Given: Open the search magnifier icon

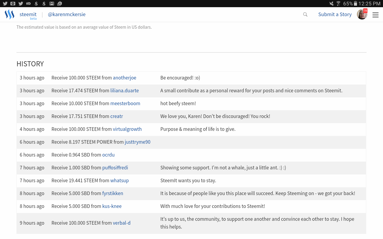Looking at the screenshot, I should click(305, 14).
